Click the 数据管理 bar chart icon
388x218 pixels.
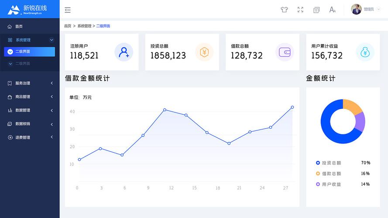click(10, 110)
